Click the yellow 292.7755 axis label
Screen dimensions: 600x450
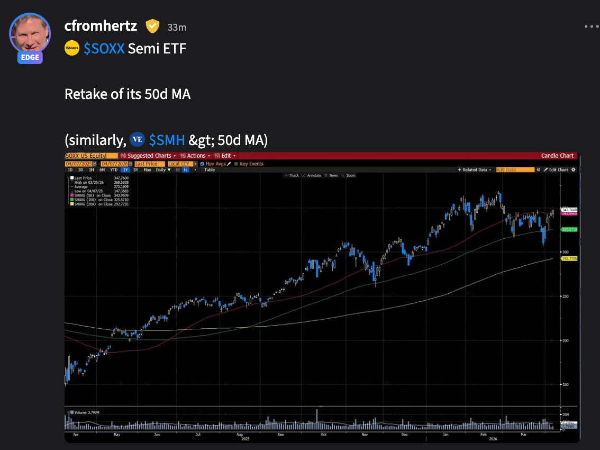pos(569,259)
